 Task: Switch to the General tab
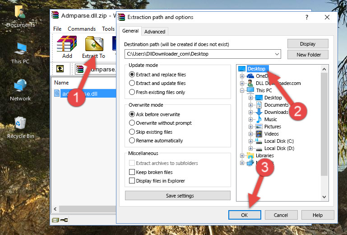click(130, 31)
